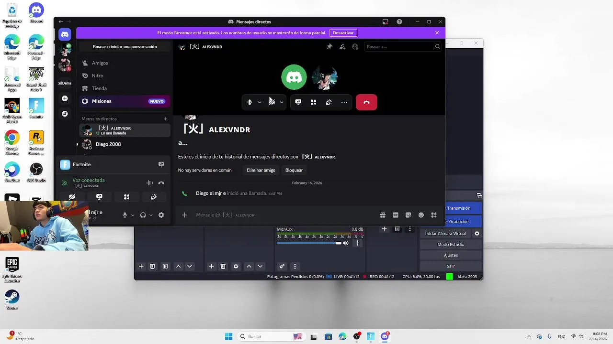
Task: Mute the Mic/Aux speaker icon in OBS
Action: coord(346,243)
